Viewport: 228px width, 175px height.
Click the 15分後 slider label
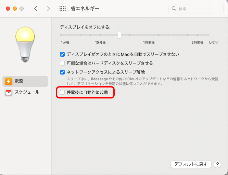100,43
